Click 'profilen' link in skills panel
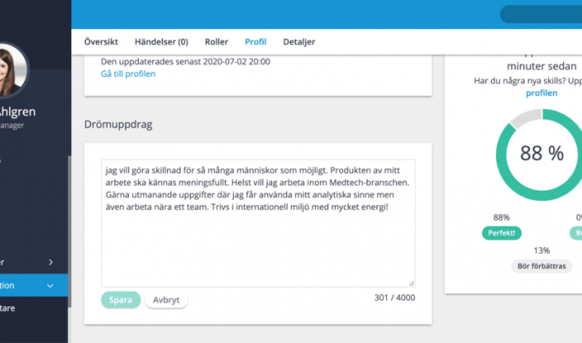This screenshot has width=582, height=343. (541, 93)
